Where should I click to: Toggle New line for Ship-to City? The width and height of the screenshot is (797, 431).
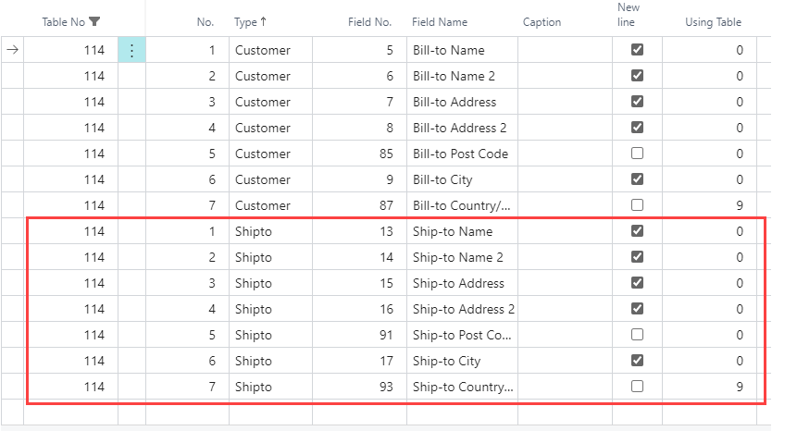tap(637, 361)
